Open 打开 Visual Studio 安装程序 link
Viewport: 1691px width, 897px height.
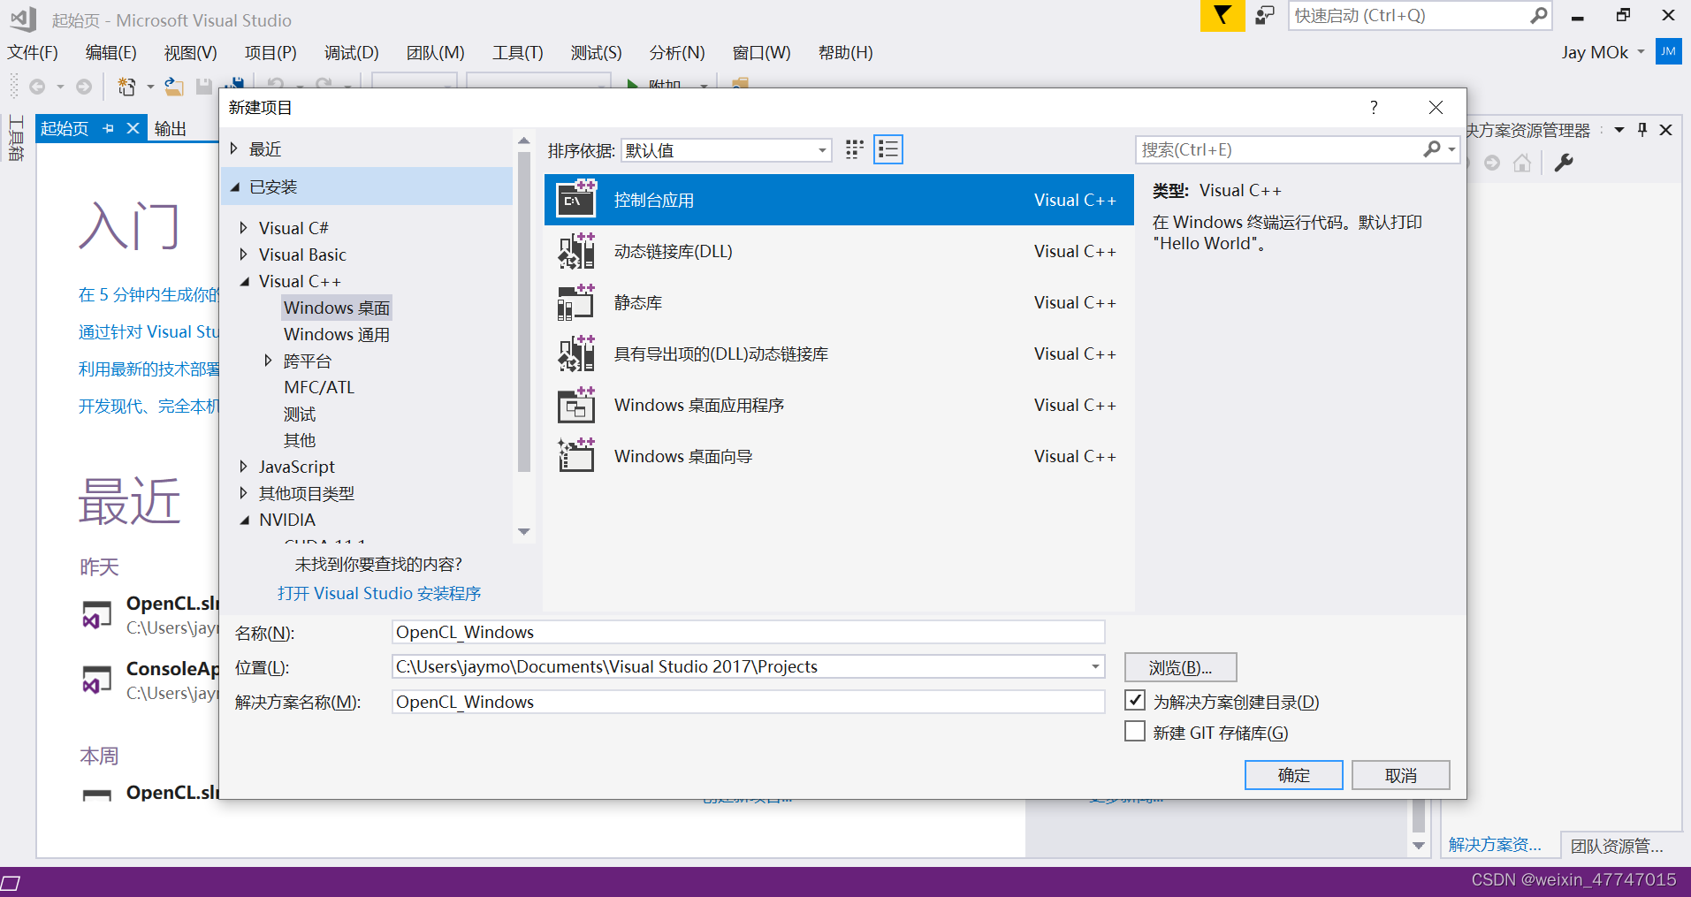pyautogui.click(x=378, y=593)
